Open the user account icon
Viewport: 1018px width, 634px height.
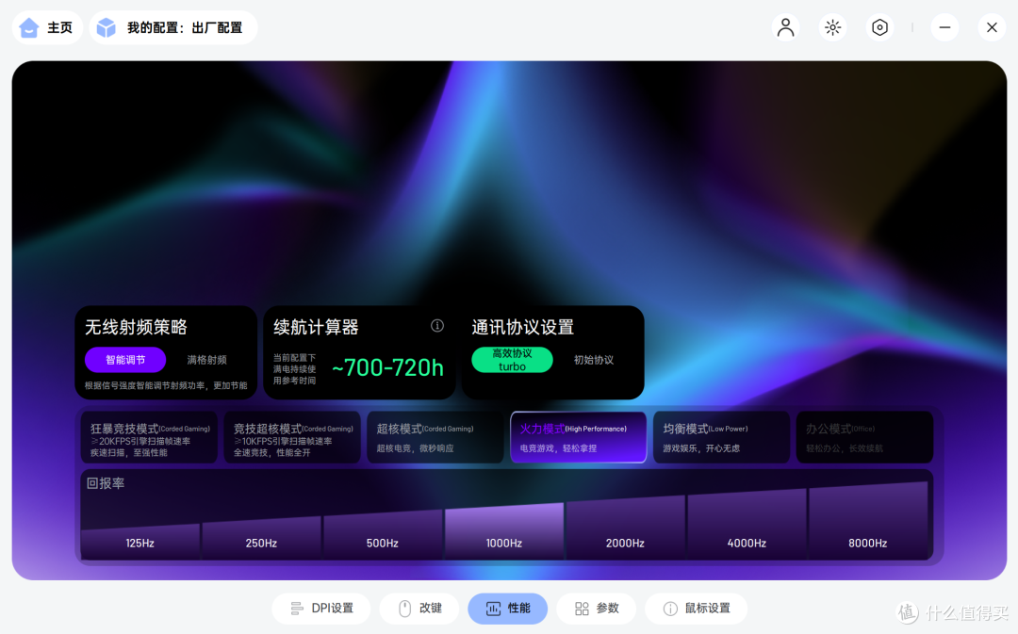[785, 28]
